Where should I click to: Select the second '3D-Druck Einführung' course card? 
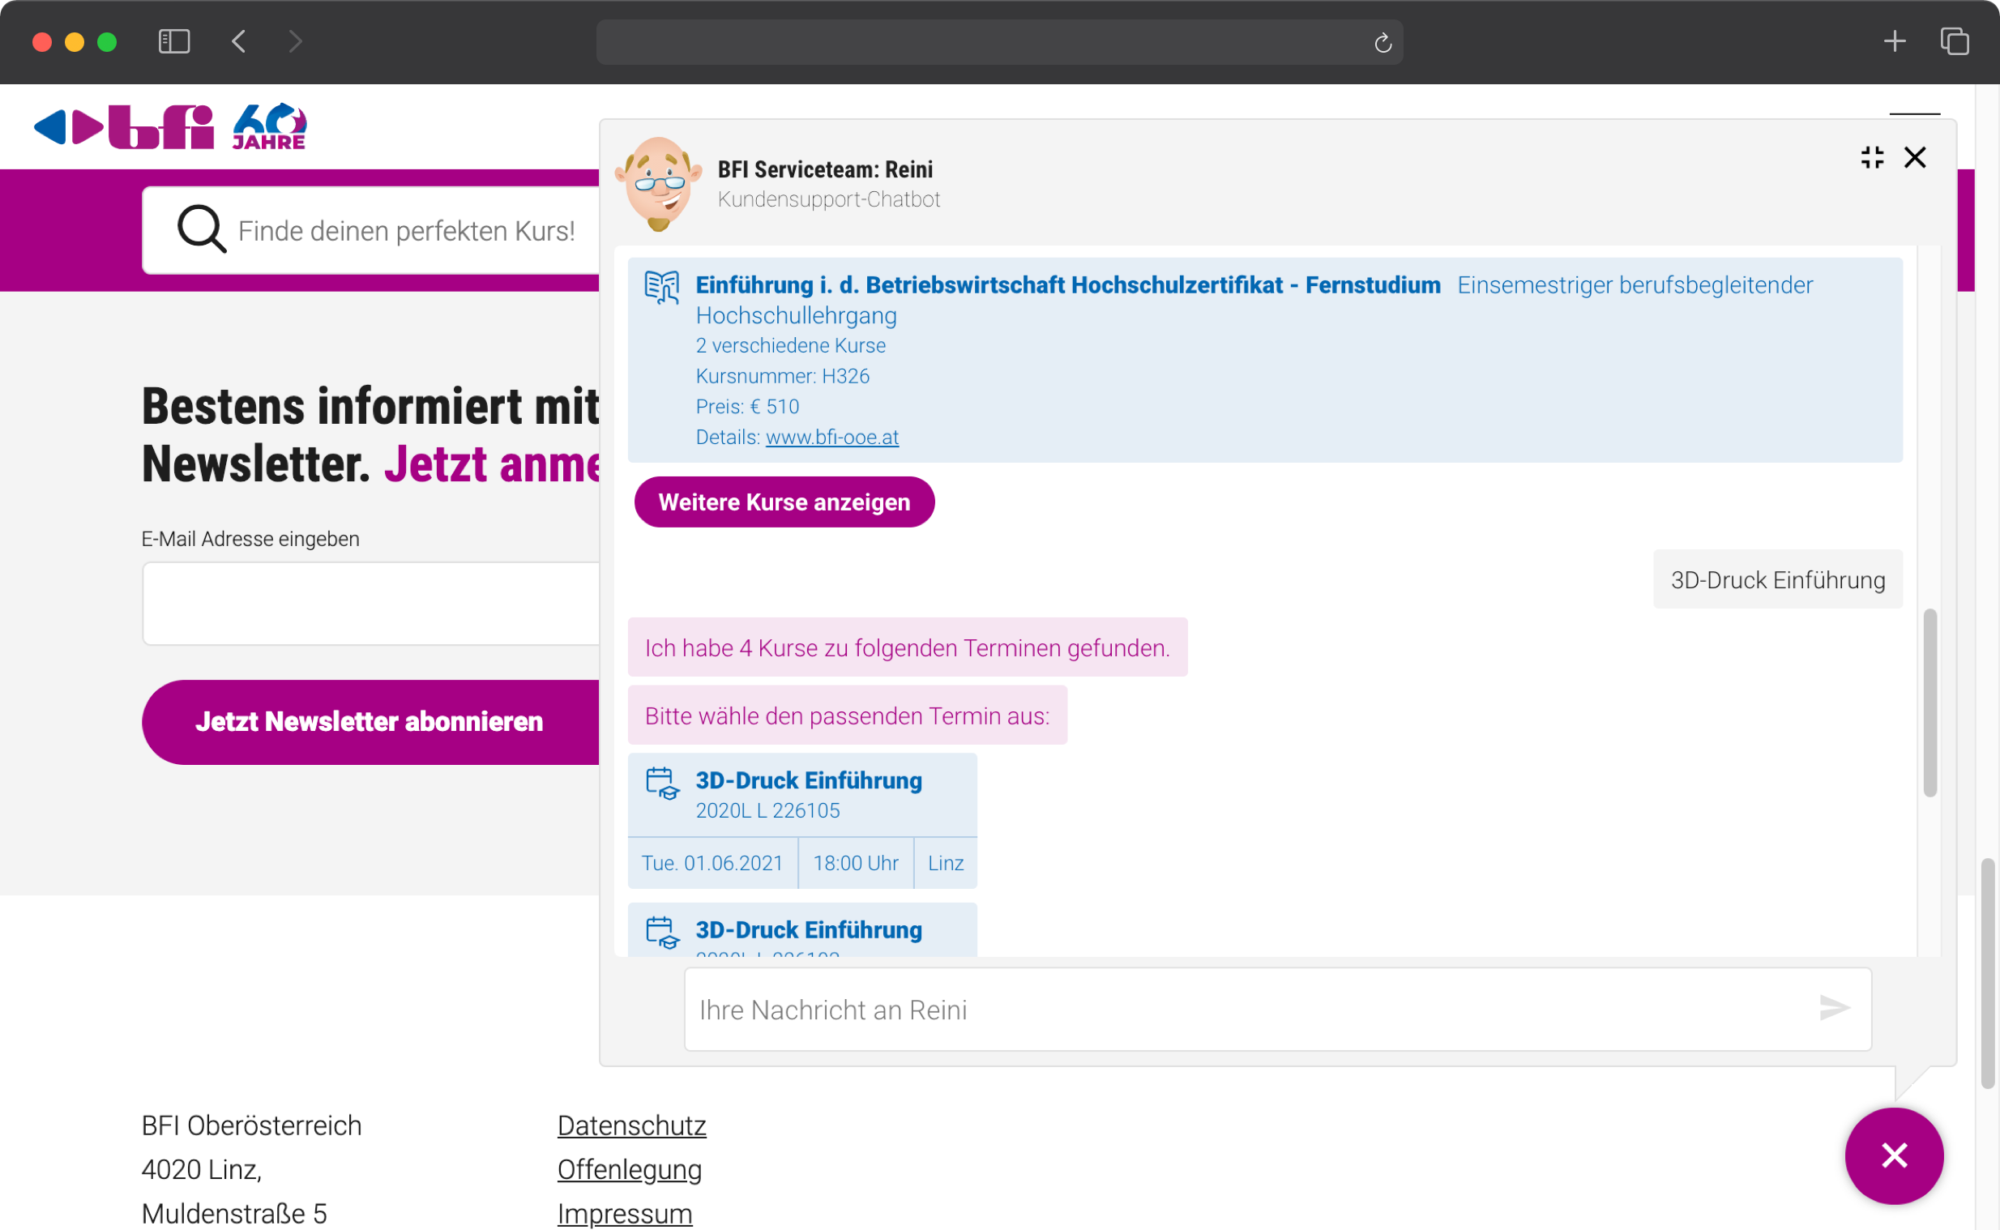[802, 929]
